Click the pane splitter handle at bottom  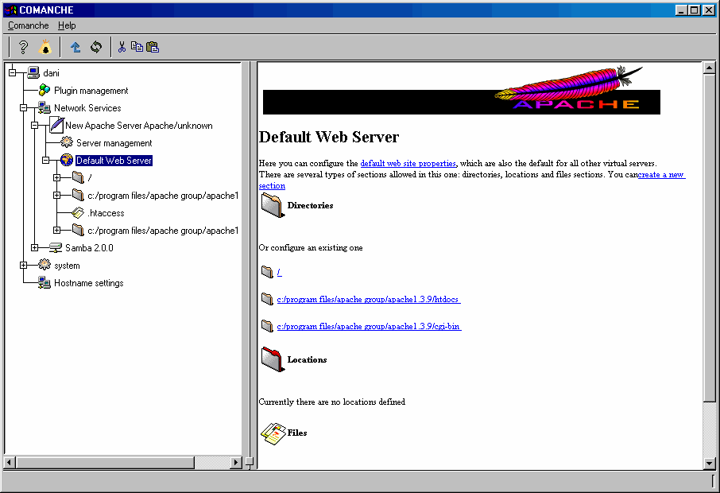point(250,461)
